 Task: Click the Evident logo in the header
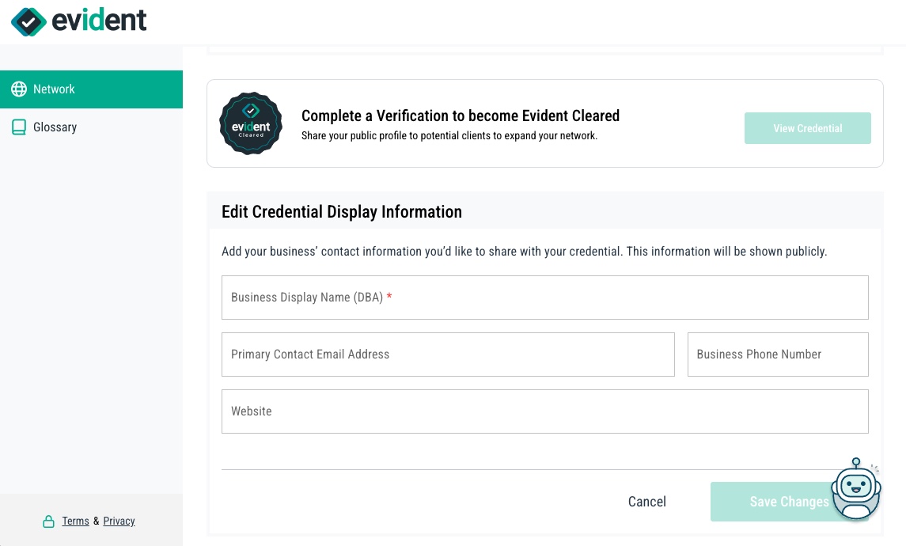78,21
